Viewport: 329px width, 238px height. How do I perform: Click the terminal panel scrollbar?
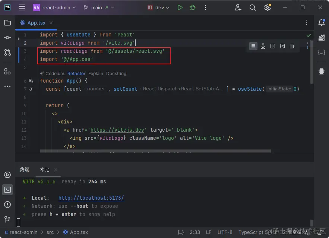[x=312, y=223]
